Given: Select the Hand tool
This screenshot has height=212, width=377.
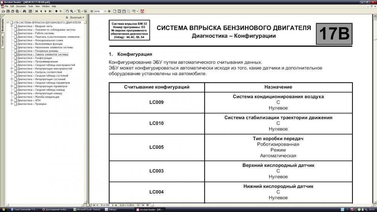Looking at the screenshot, I should pos(67,11).
